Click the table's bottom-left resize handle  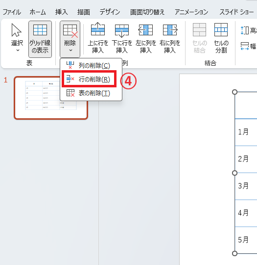[x=235, y=254]
